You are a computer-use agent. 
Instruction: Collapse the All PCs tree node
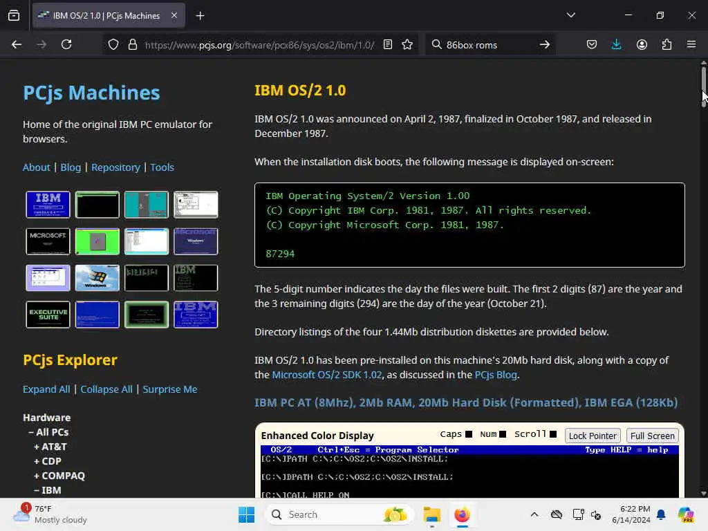48,432
